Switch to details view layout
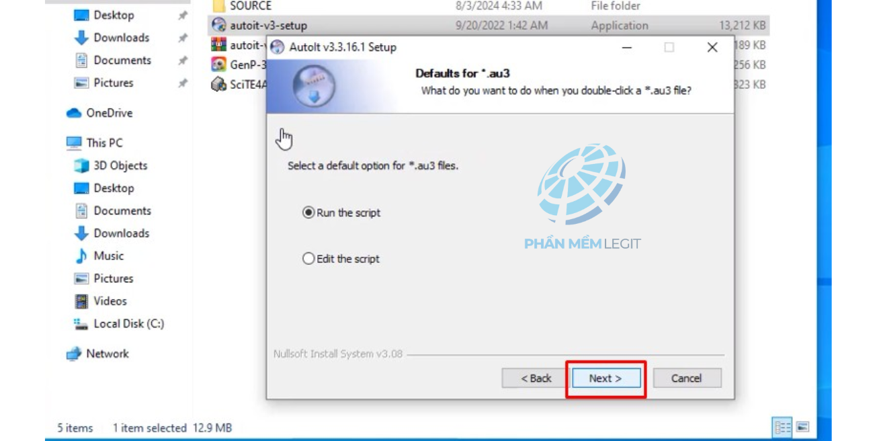877x441 pixels. (783, 427)
